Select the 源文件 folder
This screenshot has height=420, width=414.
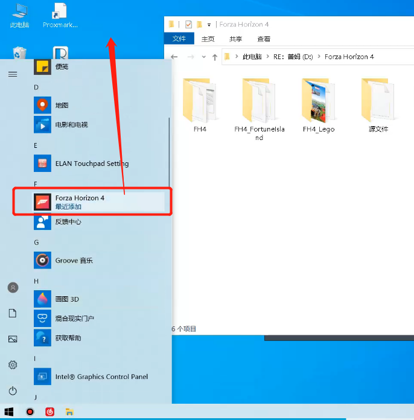tap(378, 105)
